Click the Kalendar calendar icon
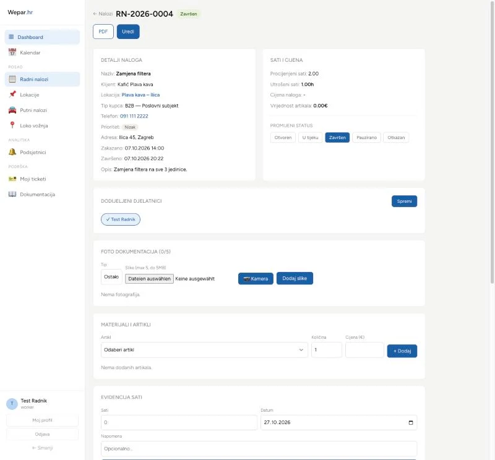Screen dimensions: 495x460 [x=12, y=53]
